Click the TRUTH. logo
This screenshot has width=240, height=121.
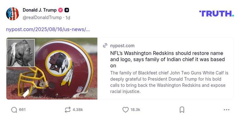[216, 13]
